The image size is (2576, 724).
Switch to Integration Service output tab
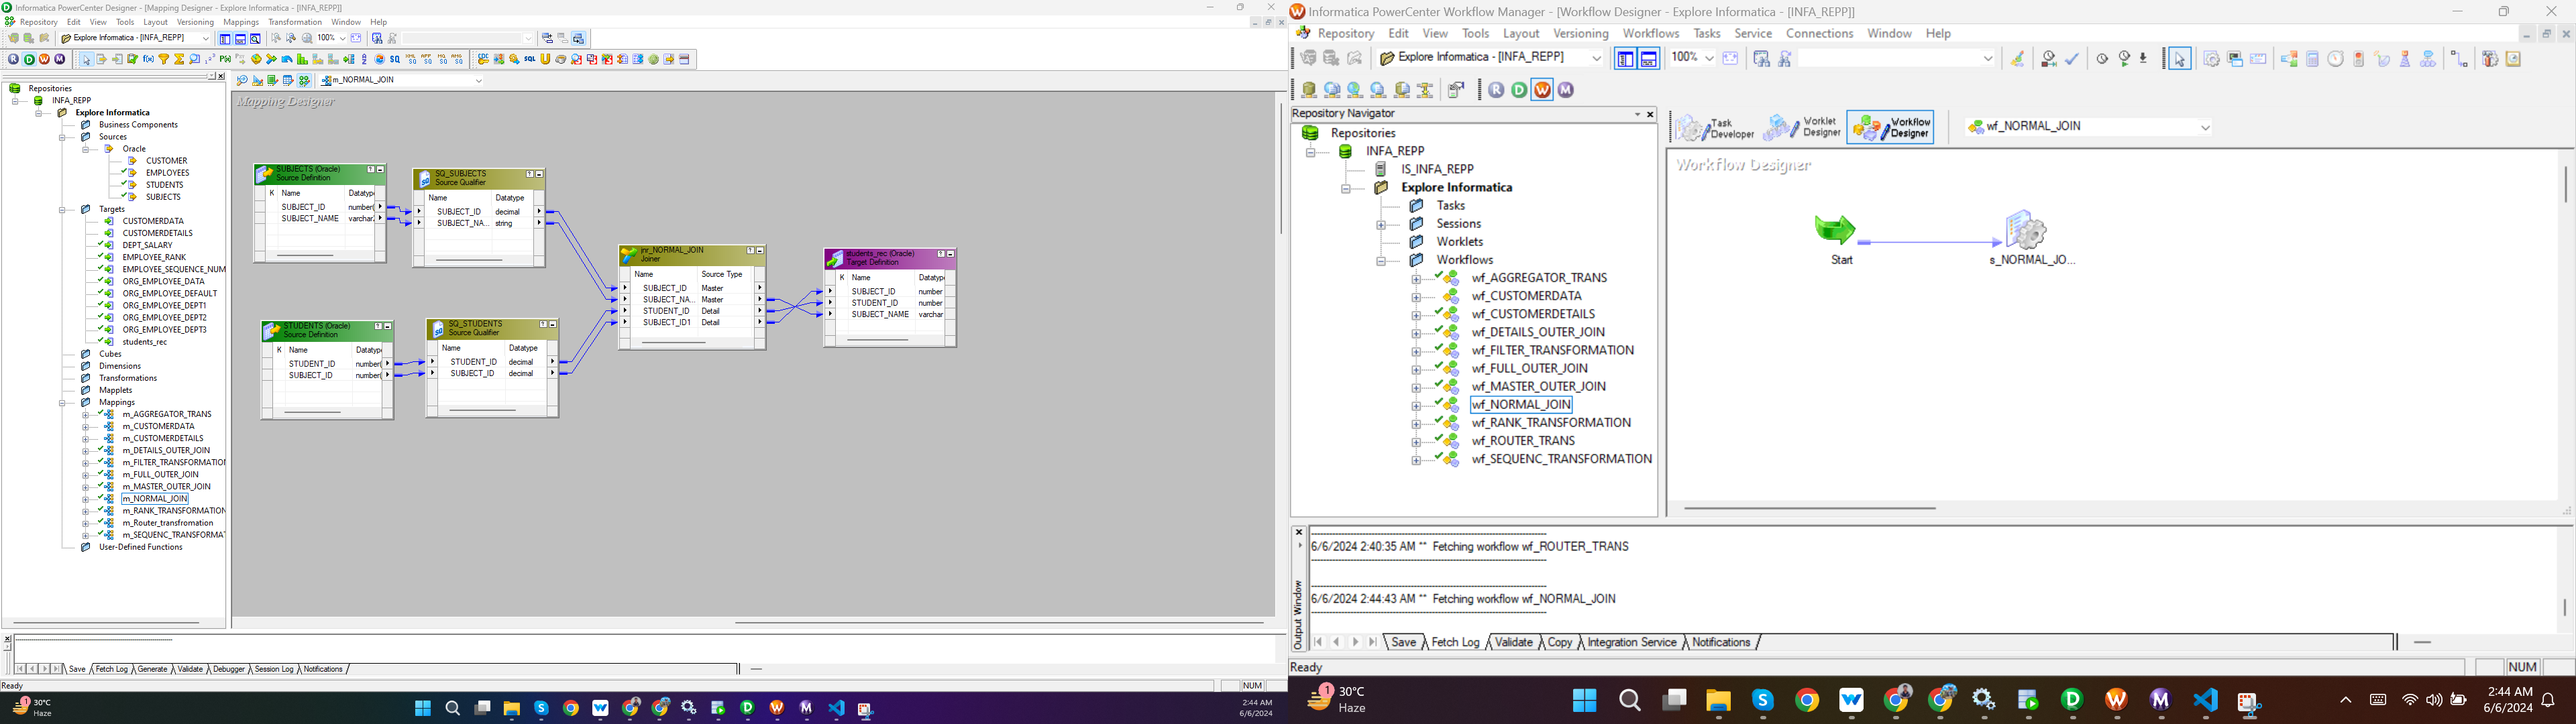pos(1631,643)
